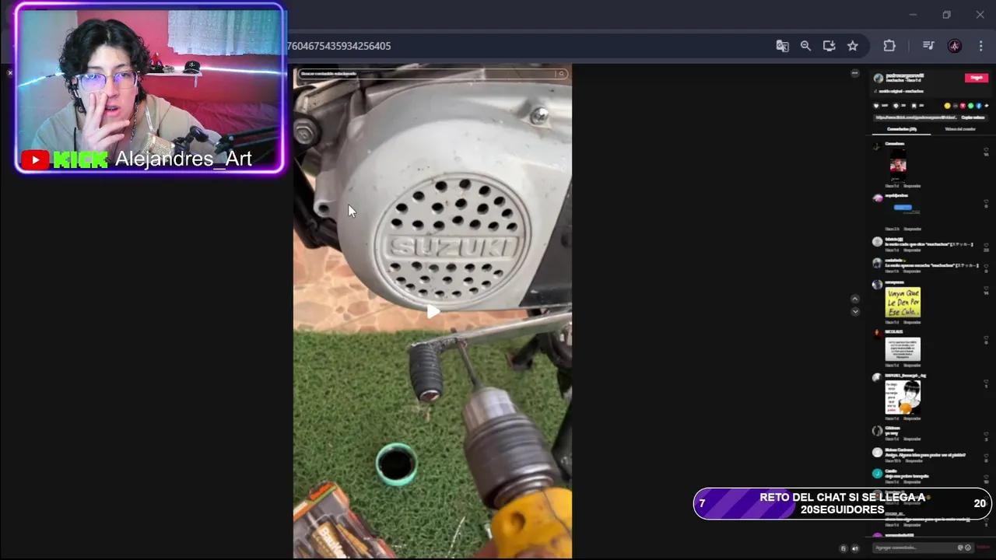Open the manga character image comment
This screenshot has width=996, height=560.
point(903,397)
